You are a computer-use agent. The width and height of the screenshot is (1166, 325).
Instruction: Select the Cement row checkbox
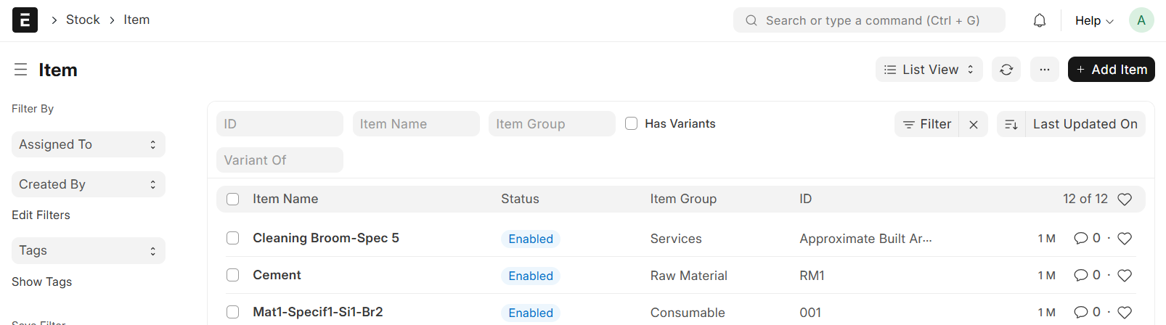click(x=232, y=275)
